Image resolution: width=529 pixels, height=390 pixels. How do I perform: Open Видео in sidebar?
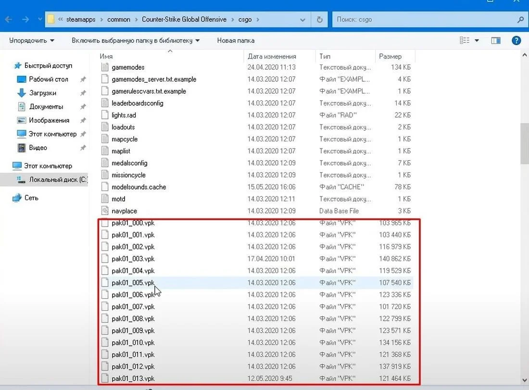tap(38, 148)
